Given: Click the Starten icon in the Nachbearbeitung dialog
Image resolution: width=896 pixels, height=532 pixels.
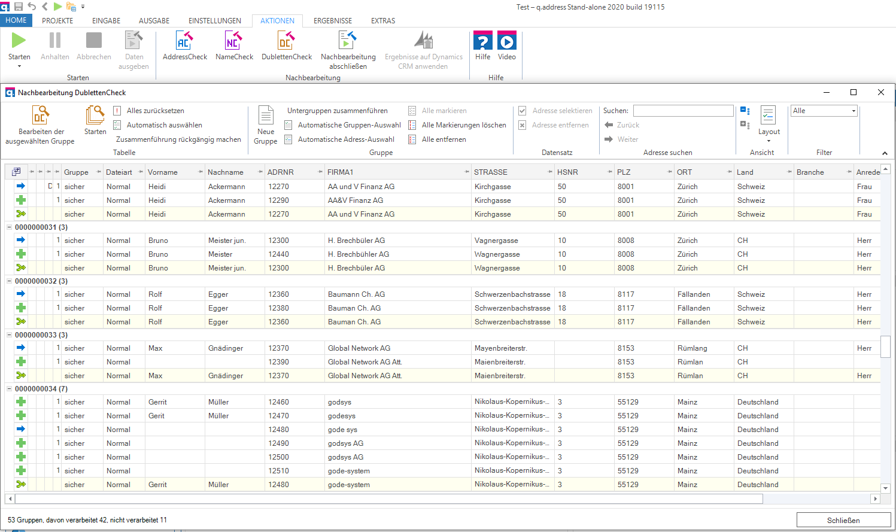Looking at the screenshot, I should pyautogui.click(x=95, y=115).
